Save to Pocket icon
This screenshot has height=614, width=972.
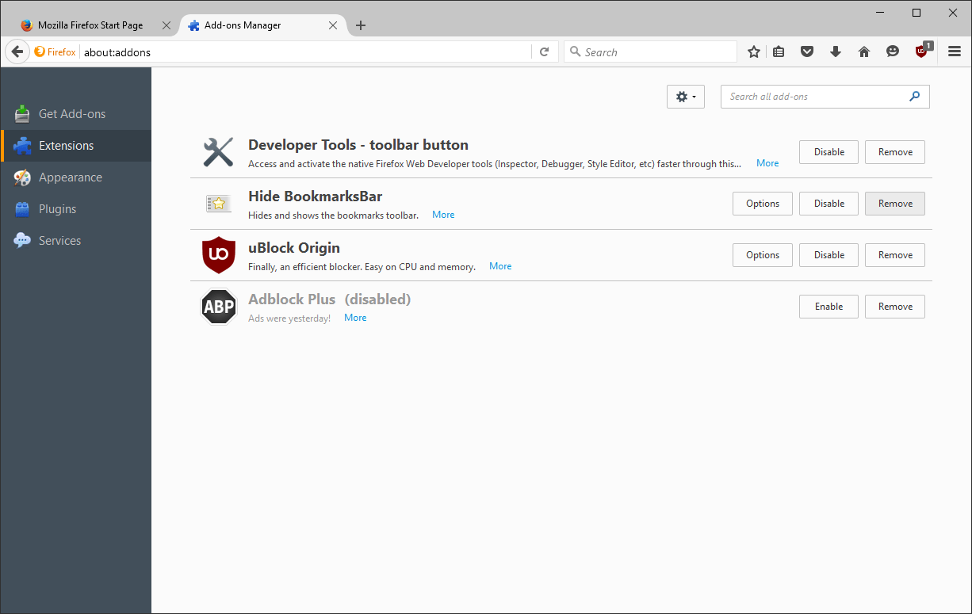click(x=807, y=52)
